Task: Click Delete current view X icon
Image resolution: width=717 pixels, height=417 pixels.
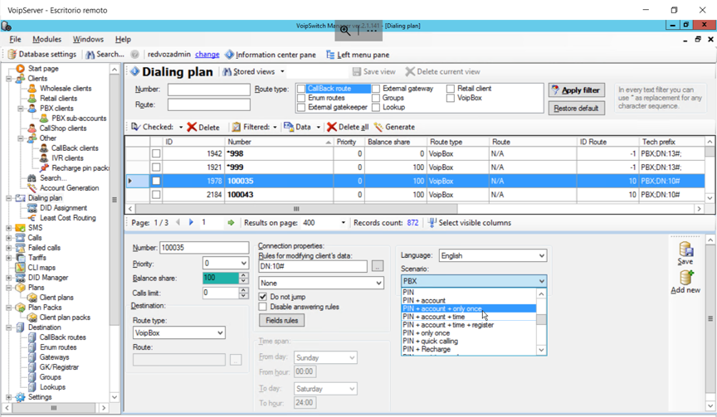Action: tap(410, 71)
